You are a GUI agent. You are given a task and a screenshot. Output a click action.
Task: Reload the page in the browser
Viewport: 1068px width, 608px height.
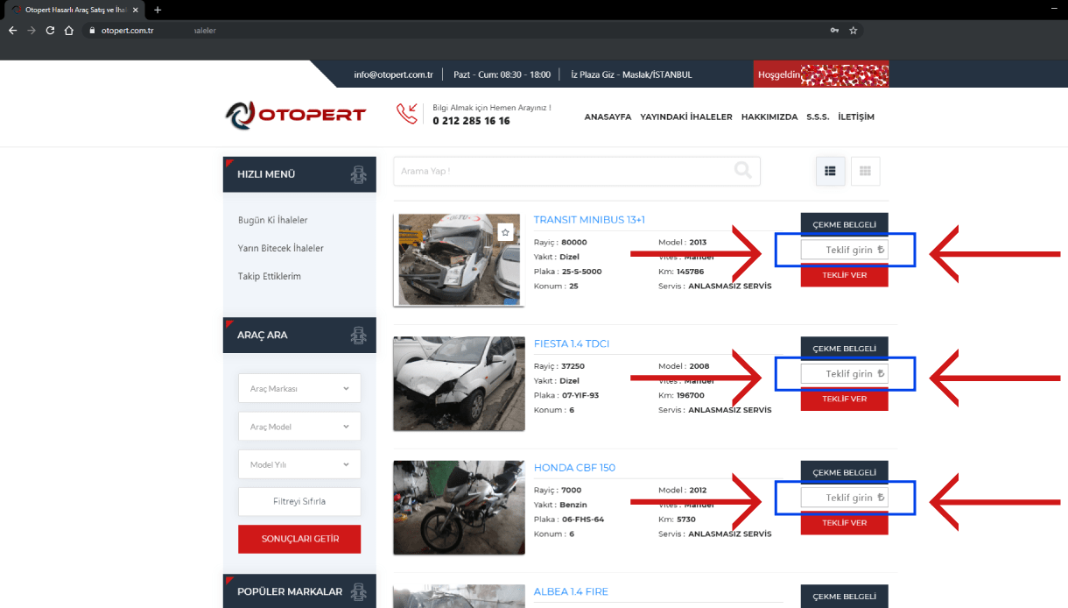pyautogui.click(x=50, y=31)
